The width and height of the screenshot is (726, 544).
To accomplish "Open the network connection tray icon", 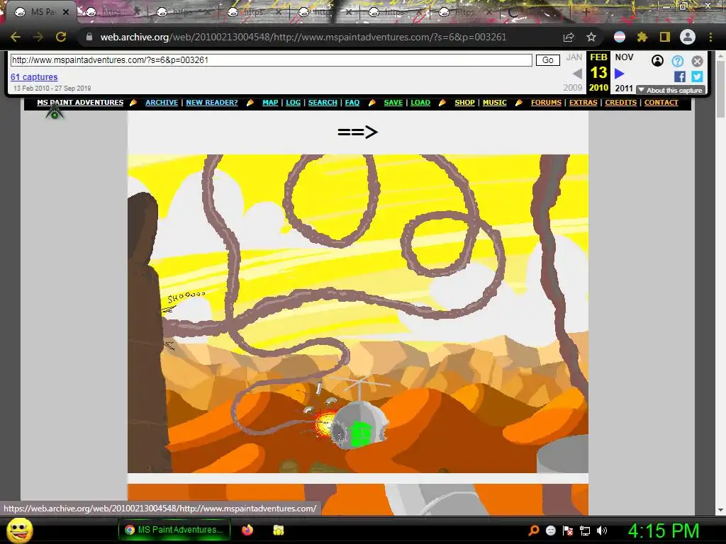I will (585, 531).
